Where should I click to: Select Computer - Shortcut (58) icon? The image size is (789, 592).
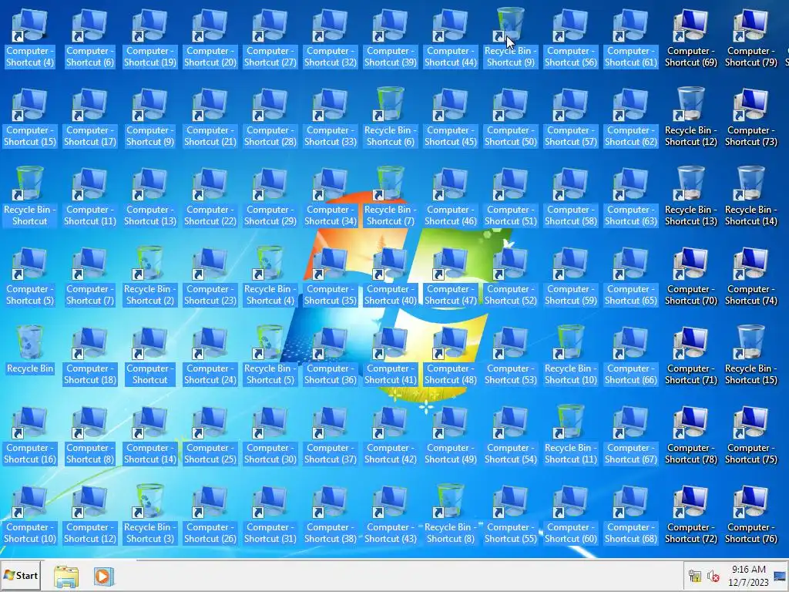click(x=571, y=197)
